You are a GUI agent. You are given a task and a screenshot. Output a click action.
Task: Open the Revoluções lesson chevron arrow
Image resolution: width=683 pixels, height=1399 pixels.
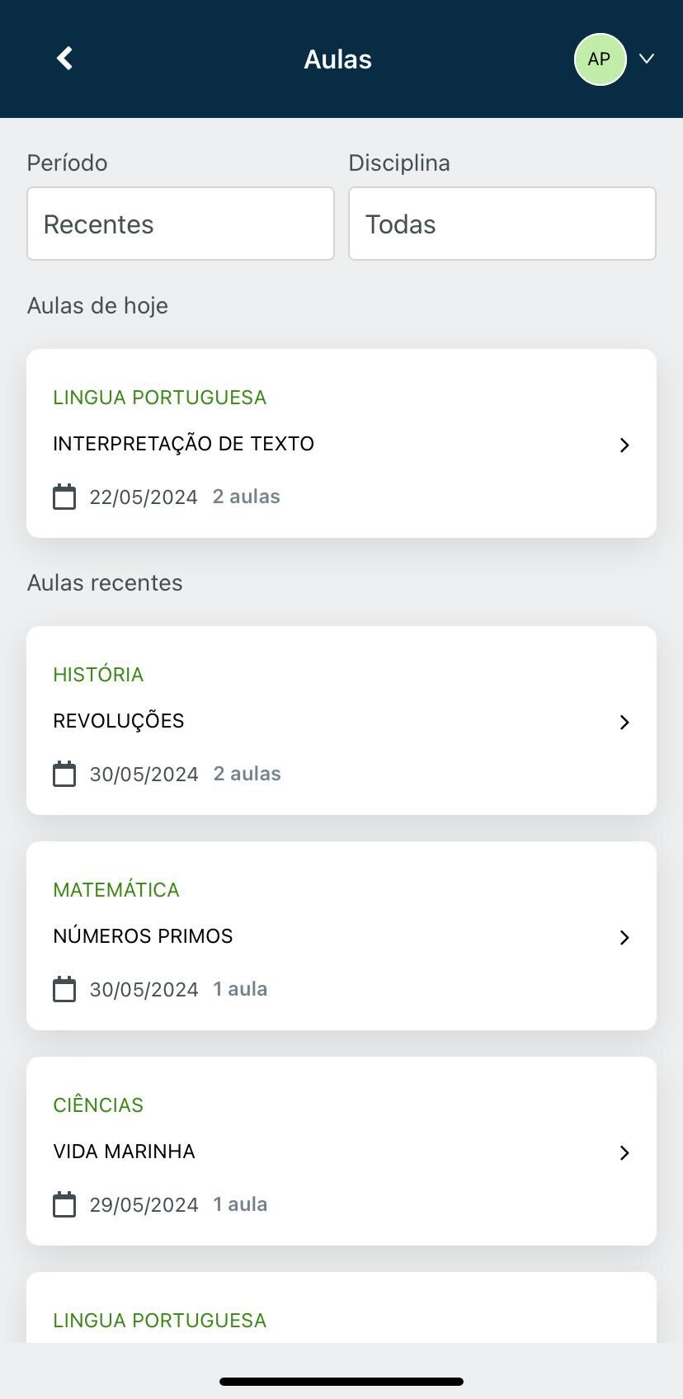click(x=624, y=723)
